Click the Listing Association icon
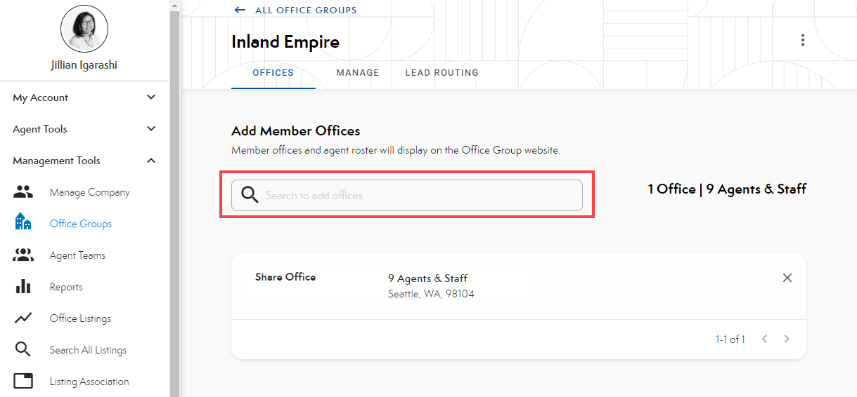This screenshot has width=857, height=397. pyautogui.click(x=23, y=382)
